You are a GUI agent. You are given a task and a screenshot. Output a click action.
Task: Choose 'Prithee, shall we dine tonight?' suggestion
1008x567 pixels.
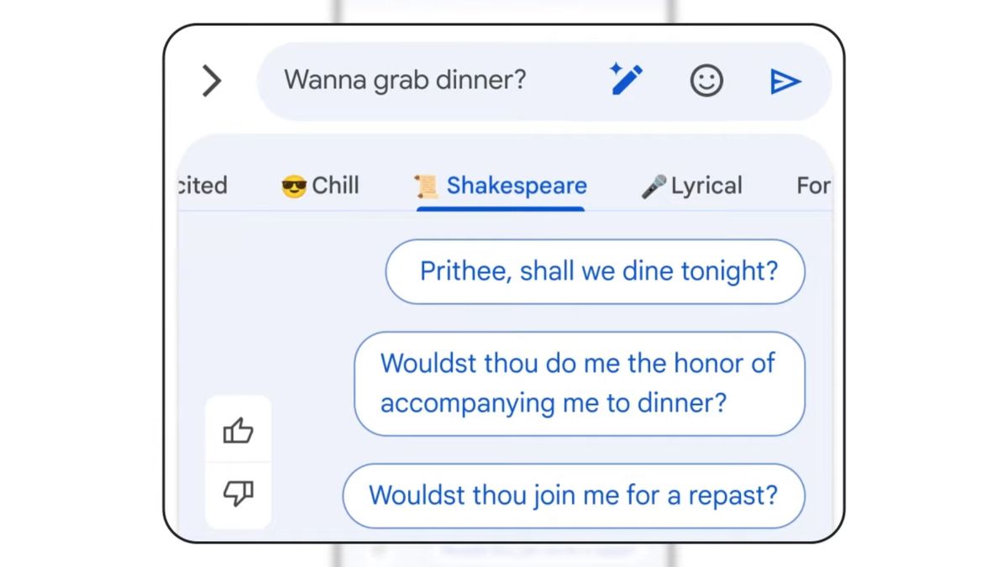point(595,271)
